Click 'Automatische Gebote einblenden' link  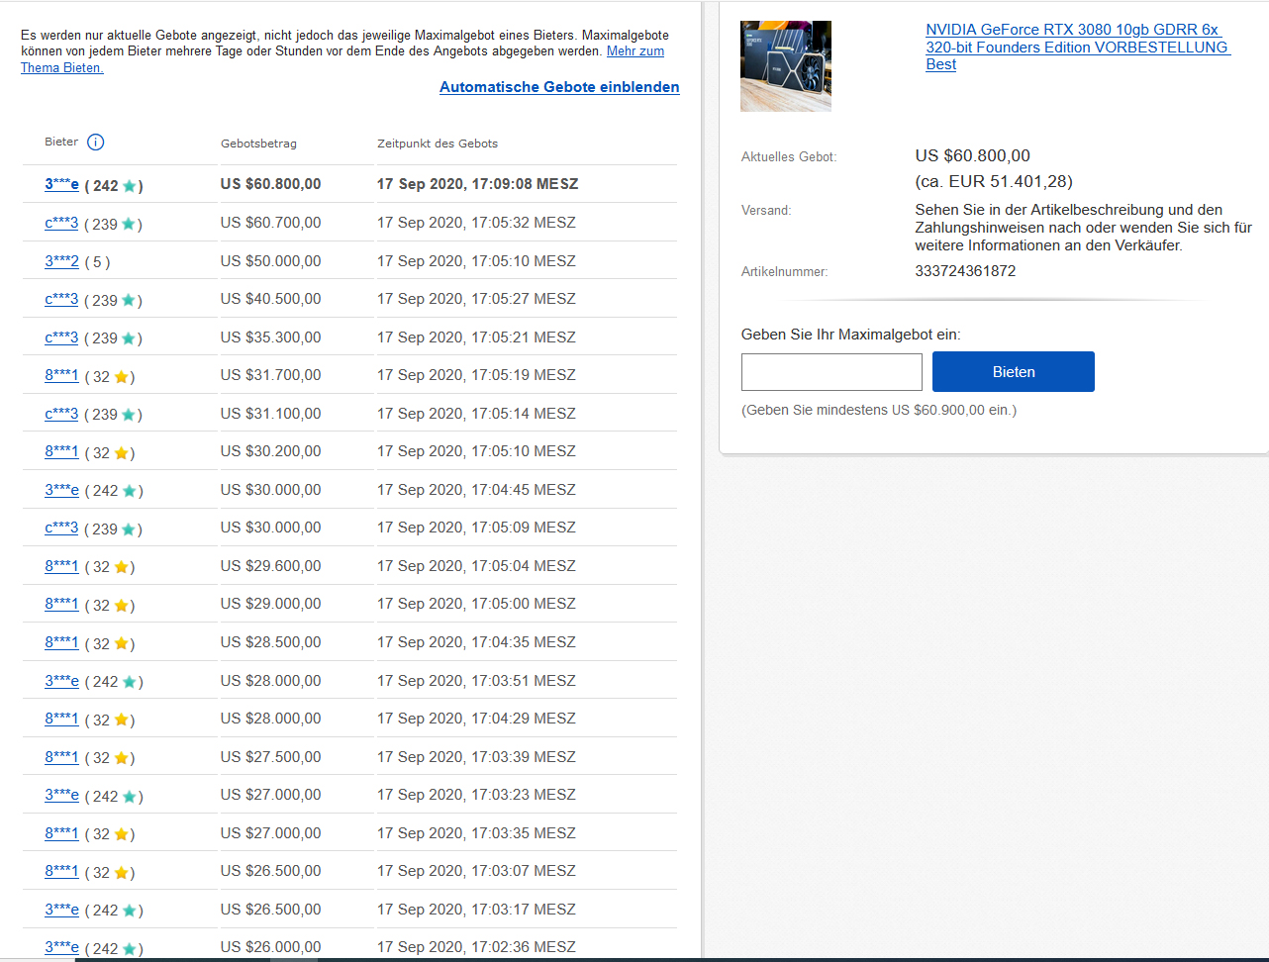coord(559,87)
